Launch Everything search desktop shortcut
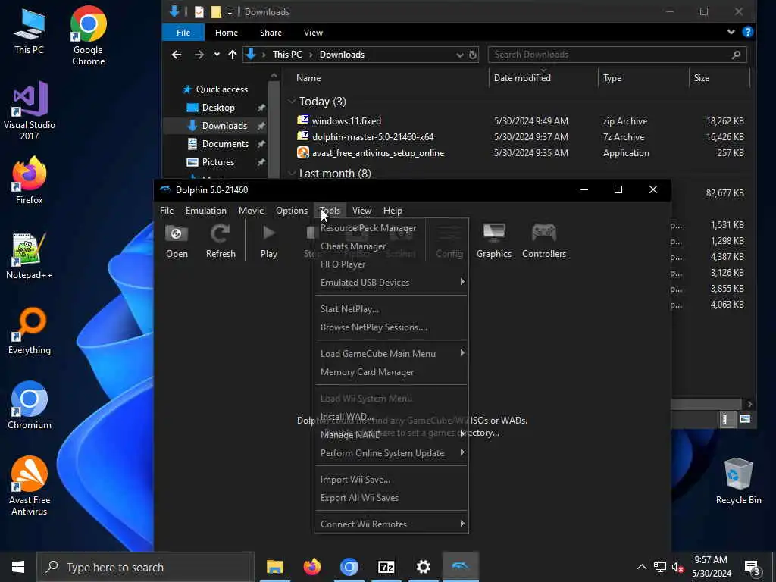 click(30, 331)
